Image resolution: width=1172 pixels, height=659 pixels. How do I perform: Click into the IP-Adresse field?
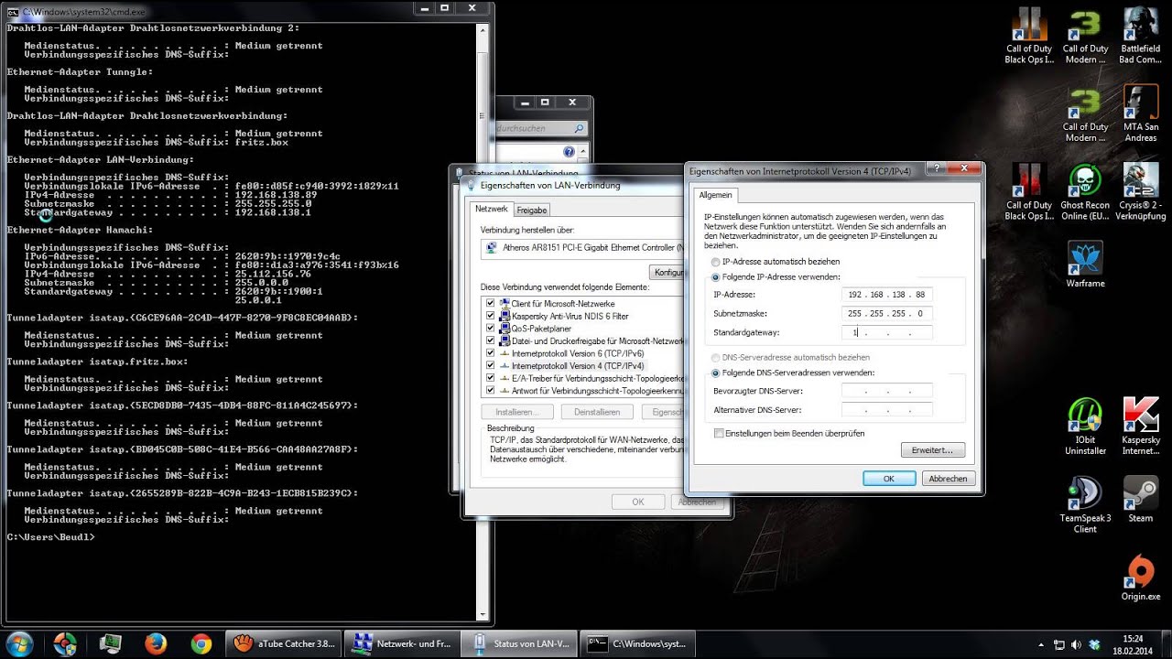(886, 295)
